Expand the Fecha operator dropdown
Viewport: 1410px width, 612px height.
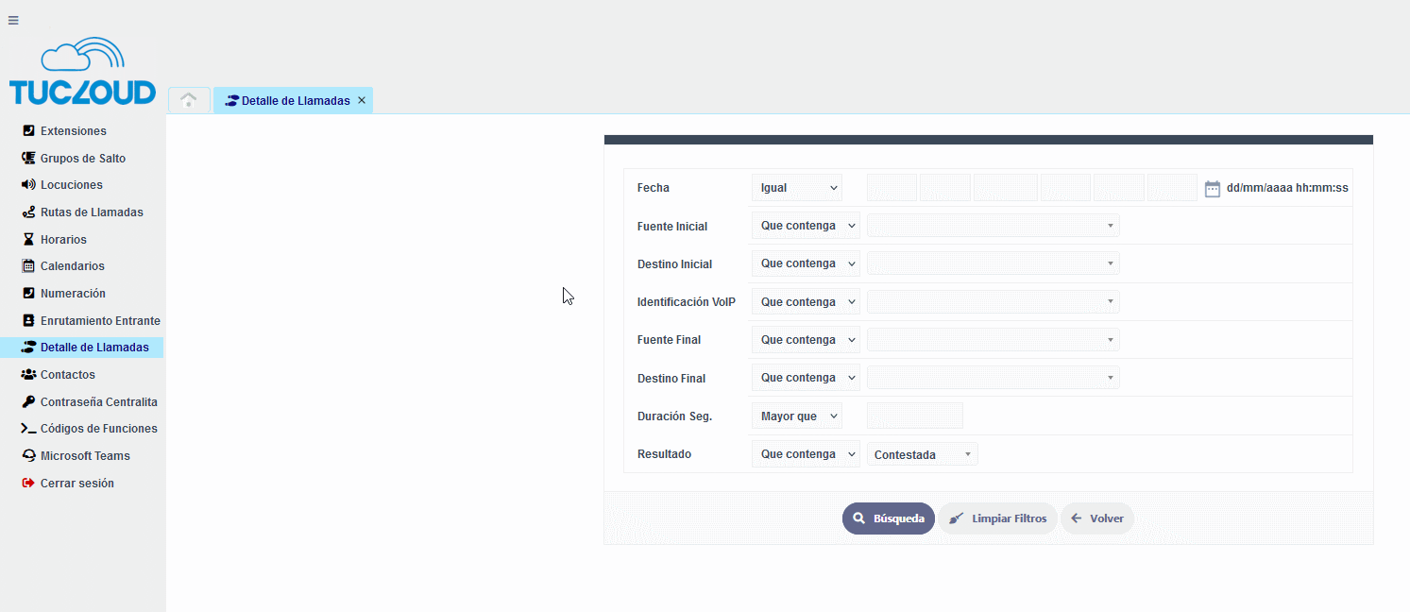point(796,188)
